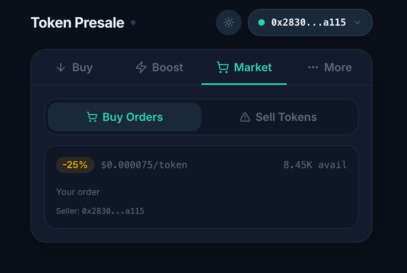
Task: Expand the chevron arrow on wallet button
Action: coord(358,22)
